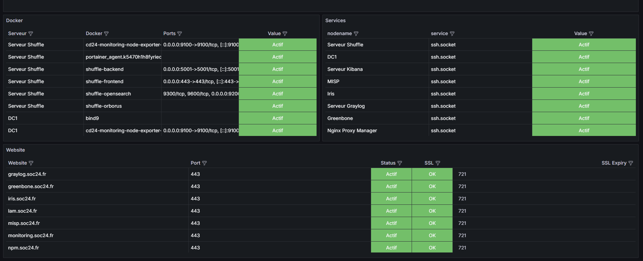Screen dimensions: 643x261
Task: Select the portainer_agent container cell
Action: pos(122,57)
